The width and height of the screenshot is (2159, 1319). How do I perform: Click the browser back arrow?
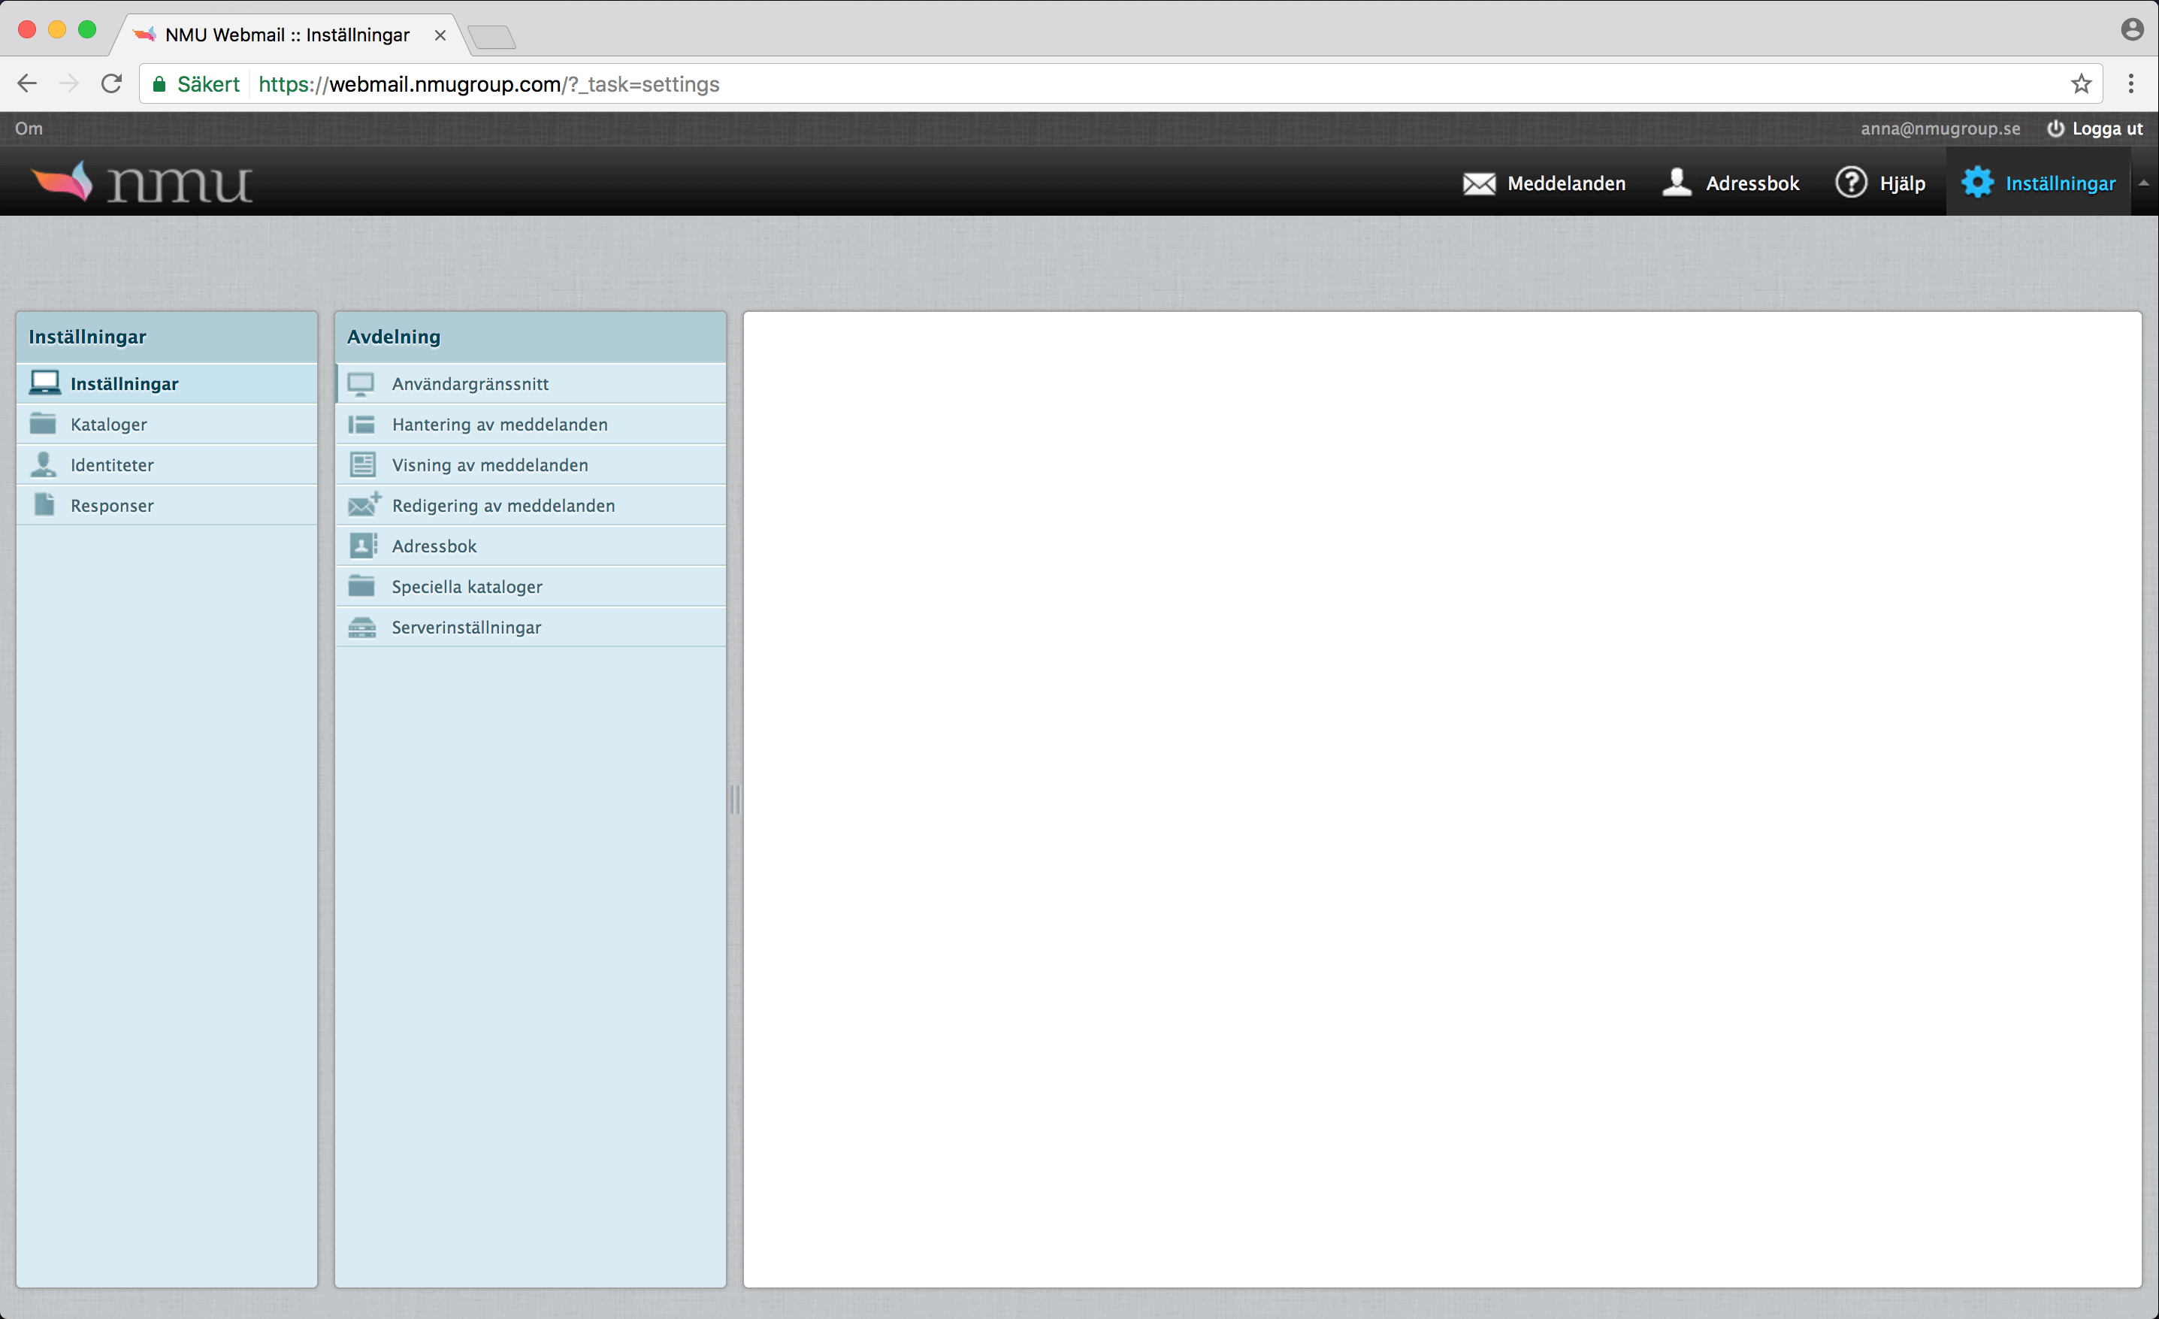pos(27,83)
